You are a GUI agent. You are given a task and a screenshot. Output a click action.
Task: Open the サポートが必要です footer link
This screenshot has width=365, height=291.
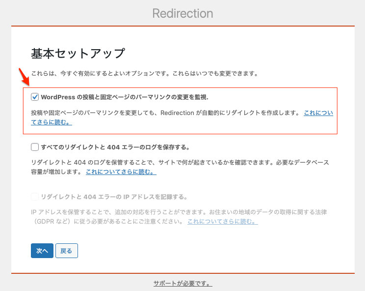pyautogui.click(x=182, y=284)
